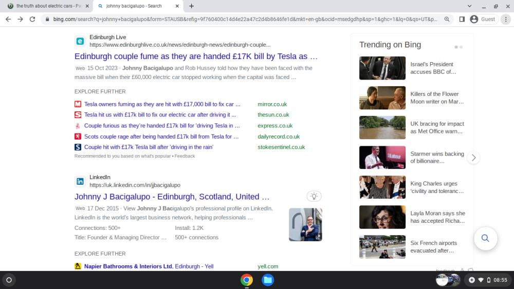Image resolution: width=514 pixels, height=289 pixels.
Task: Click the floating blue search button
Action: tap(486, 239)
